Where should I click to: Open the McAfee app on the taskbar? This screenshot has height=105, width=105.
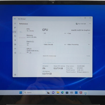point(81,93)
